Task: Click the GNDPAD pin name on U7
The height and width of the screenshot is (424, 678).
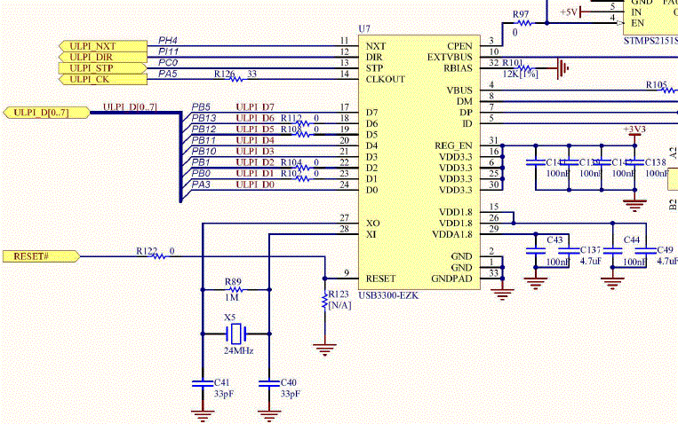Action: pyautogui.click(x=452, y=279)
